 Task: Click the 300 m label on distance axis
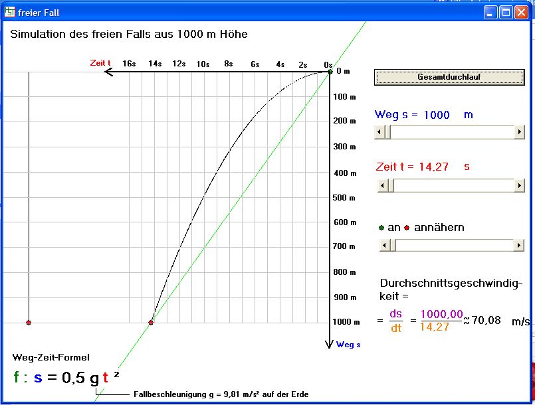tap(345, 147)
